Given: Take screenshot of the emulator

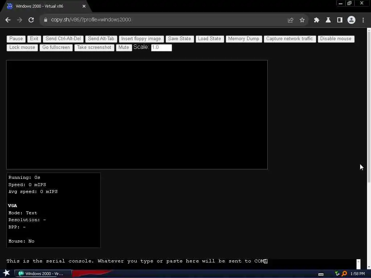Looking at the screenshot, I should [x=94, y=47].
